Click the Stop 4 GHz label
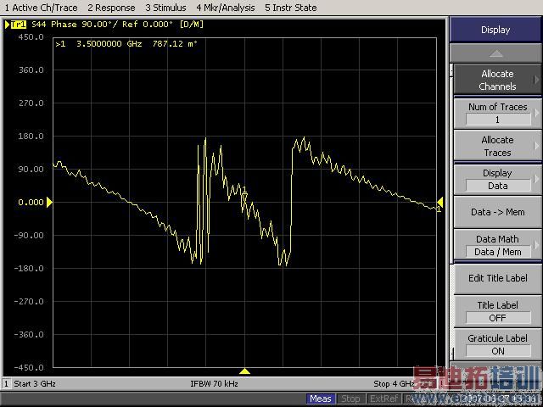 [394, 384]
